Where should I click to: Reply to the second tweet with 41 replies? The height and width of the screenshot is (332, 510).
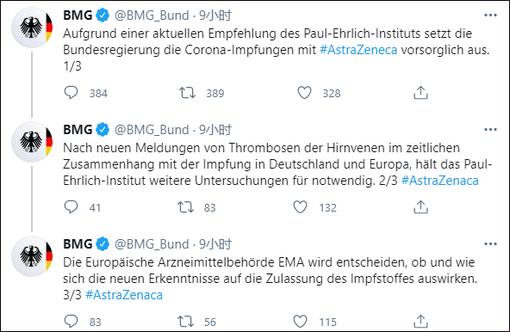tap(71, 207)
